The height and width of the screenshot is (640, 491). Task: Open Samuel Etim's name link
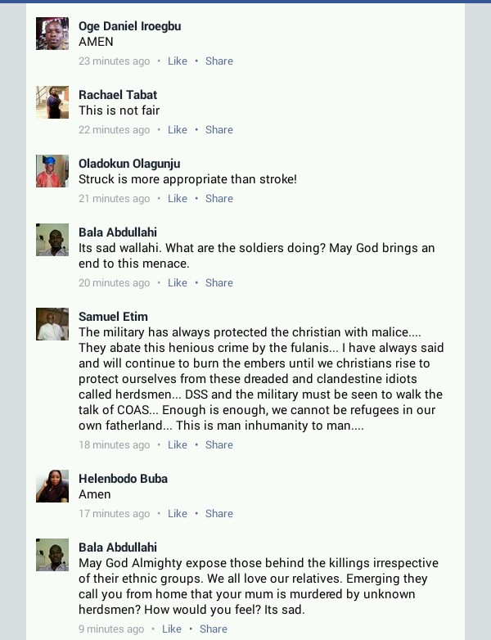[113, 317]
